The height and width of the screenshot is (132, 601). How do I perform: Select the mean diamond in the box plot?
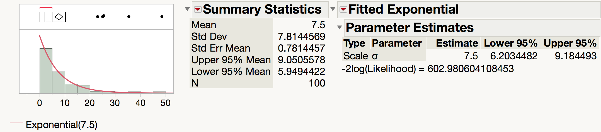tap(59, 17)
